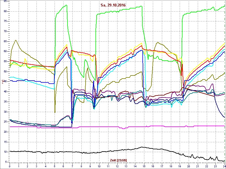Click the flat magenta line at hour 4
Image resolution: width=226 pixels, height=169 pixels.
(45, 128)
